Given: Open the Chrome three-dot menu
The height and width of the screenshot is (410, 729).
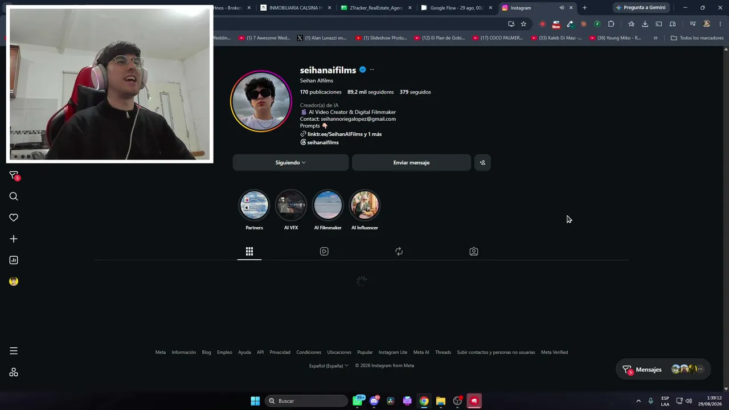Looking at the screenshot, I should click(720, 24).
